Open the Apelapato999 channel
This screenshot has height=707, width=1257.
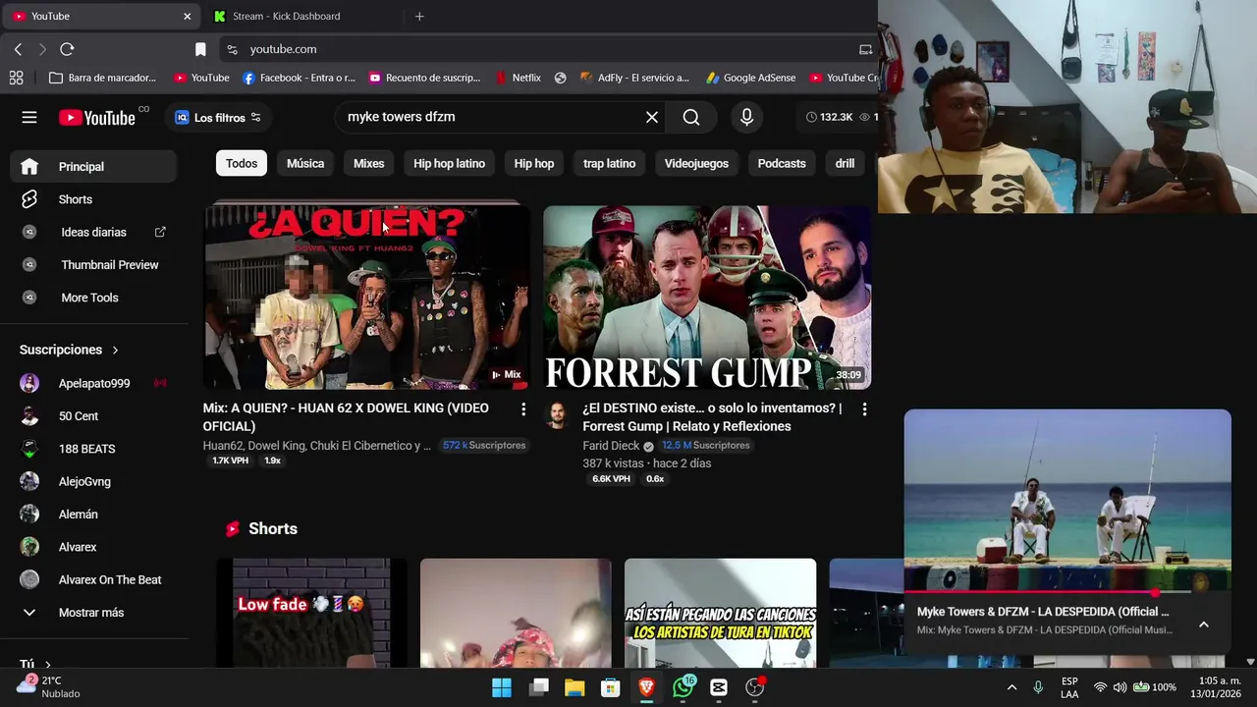point(93,383)
